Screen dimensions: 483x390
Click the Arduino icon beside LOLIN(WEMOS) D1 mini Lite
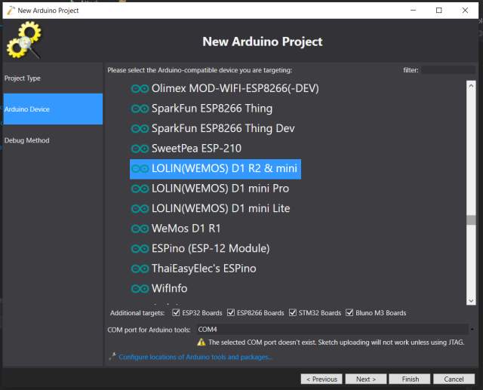[140, 209]
